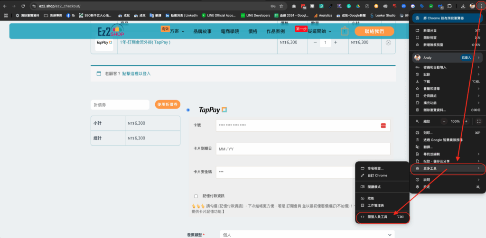This screenshot has height=238, width=486.
Task: Open the fb bookmark
Action: tap(71, 15)
